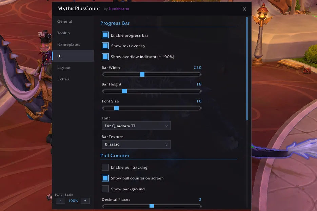This screenshot has height=211, width=317.
Task: Click the Bar Width slider handle
Action: point(142,74)
